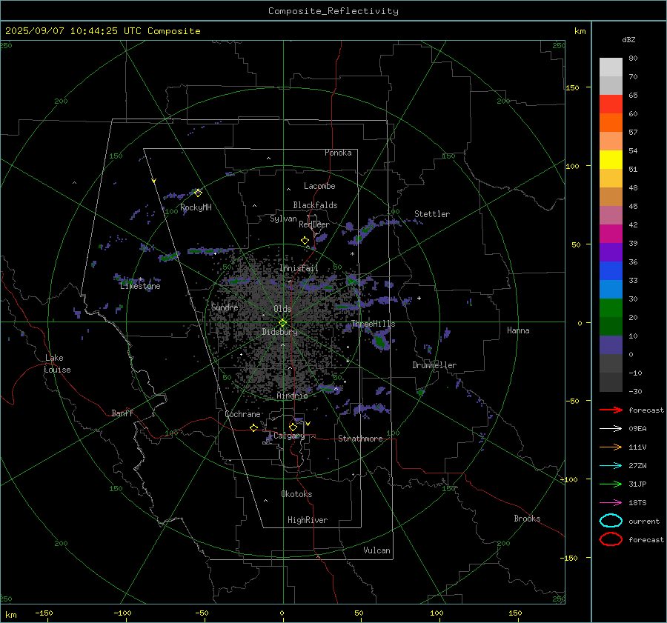Viewport: 667px width, 623px height.
Task: Click the yellow v marker northwest of RockyMH
Action: click(x=154, y=181)
